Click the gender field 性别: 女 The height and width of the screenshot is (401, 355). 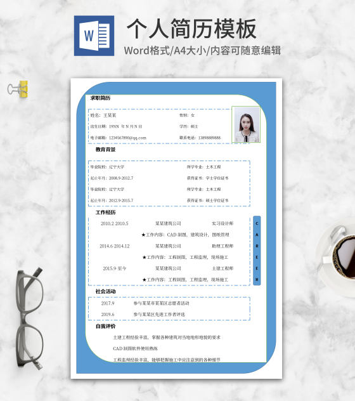(x=187, y=115)
